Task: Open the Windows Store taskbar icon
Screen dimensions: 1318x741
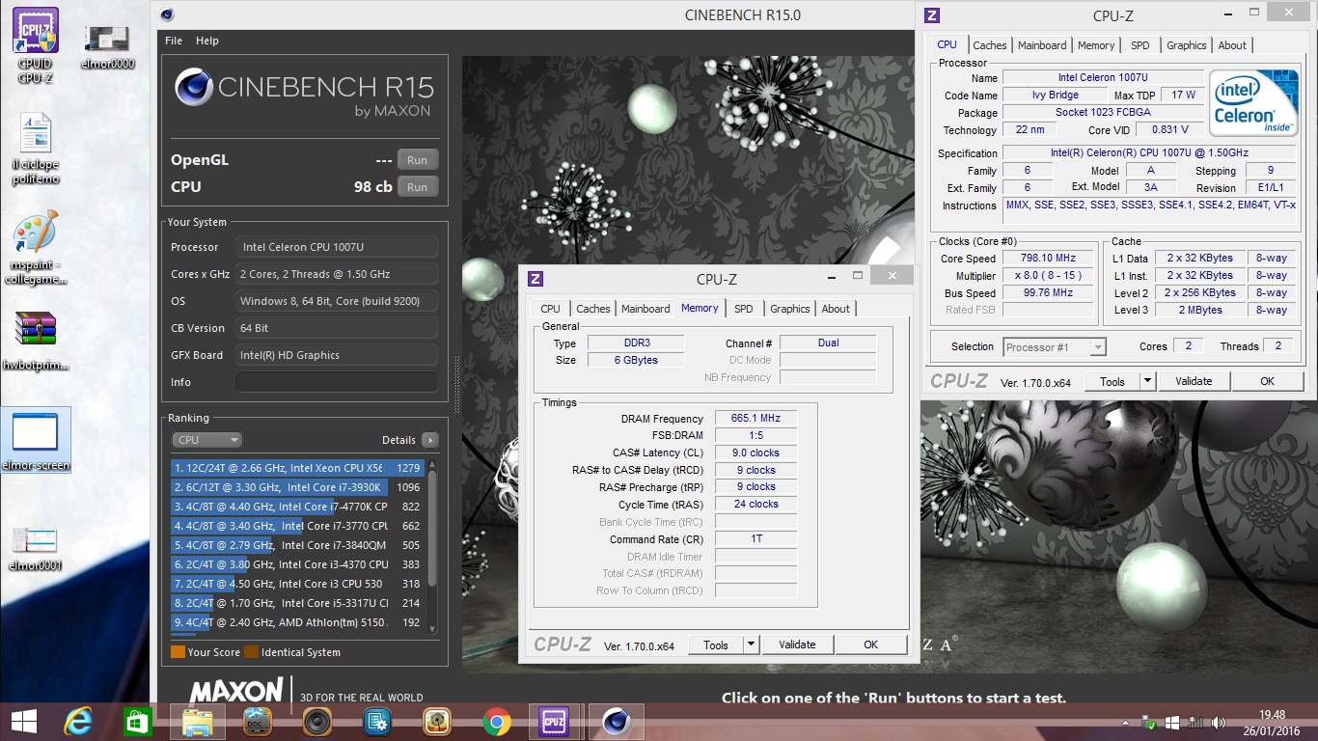Action: click(x=137, y=721)
